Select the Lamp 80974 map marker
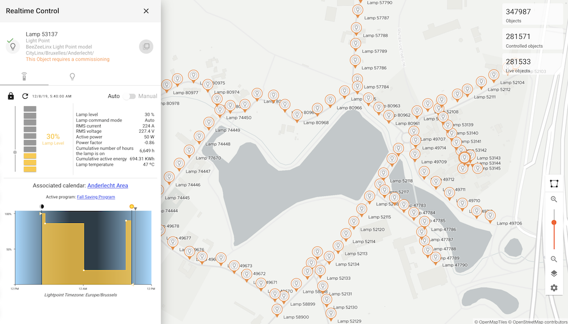This screenshot has height=324, width=568. (207, 86)
